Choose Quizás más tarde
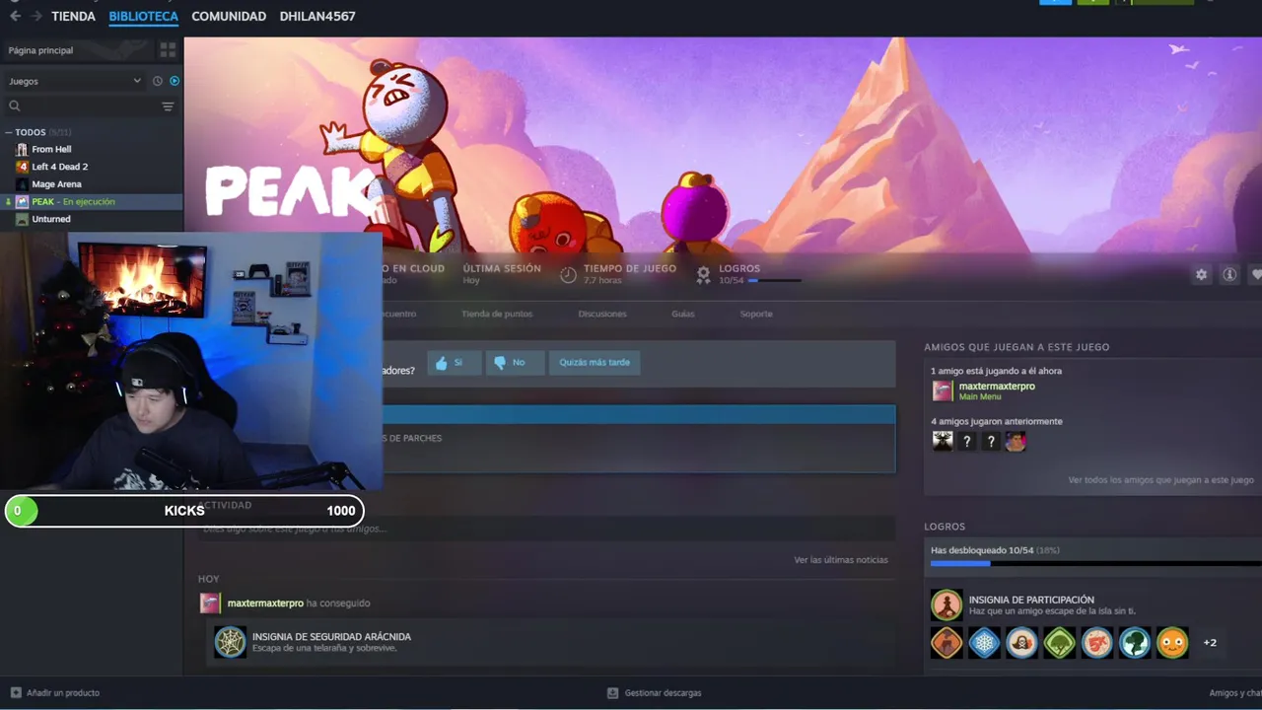This screenshot has height=710, width=1262. pos(595,363)
